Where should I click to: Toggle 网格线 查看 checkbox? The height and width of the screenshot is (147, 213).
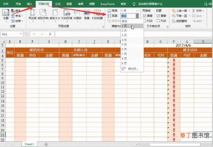click(x=144, y=16)
